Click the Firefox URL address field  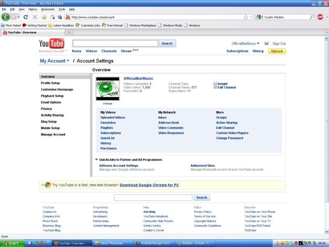coord(156,17)
